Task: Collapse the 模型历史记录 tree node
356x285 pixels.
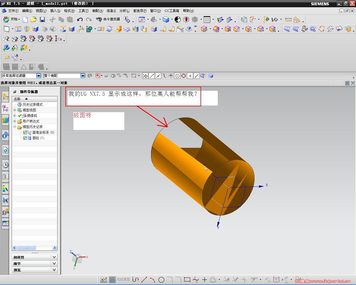Action: 15,127
